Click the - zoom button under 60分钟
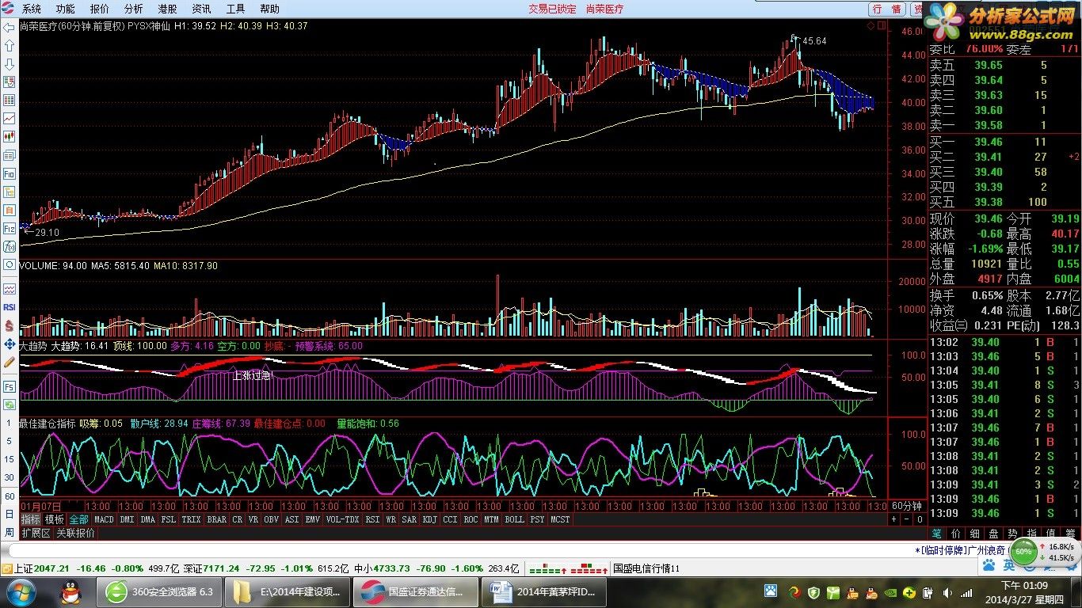 (x=907, y=519)
